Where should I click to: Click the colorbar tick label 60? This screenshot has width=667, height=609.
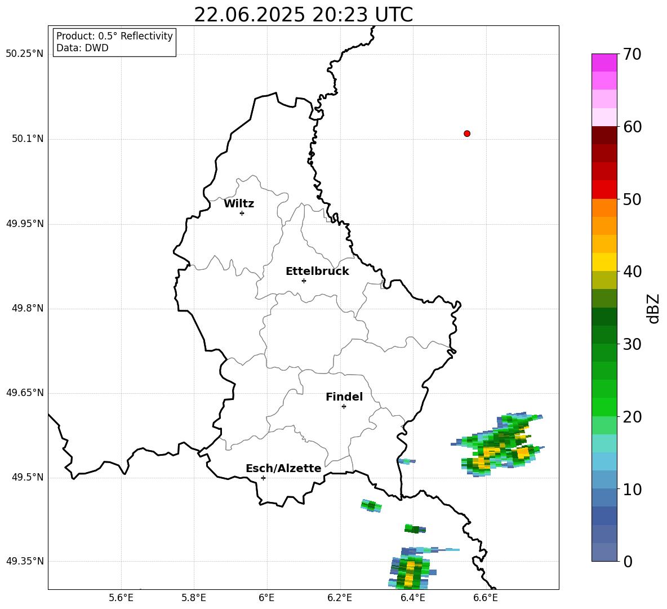pyautogui.click(x=632, y=127)
